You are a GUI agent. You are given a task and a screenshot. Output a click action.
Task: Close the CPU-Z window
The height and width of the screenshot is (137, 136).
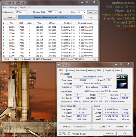pos(128,64)
